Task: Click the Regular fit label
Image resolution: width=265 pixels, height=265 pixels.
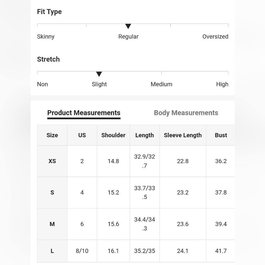Action: tap(128, 37)
